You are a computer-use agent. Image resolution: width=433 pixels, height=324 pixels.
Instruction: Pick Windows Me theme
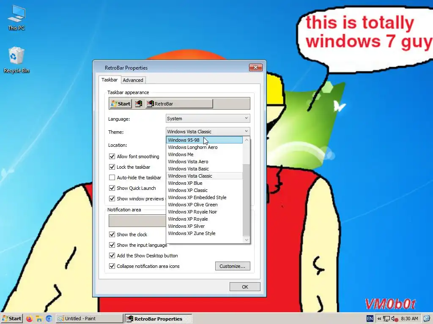click(204, 154)
